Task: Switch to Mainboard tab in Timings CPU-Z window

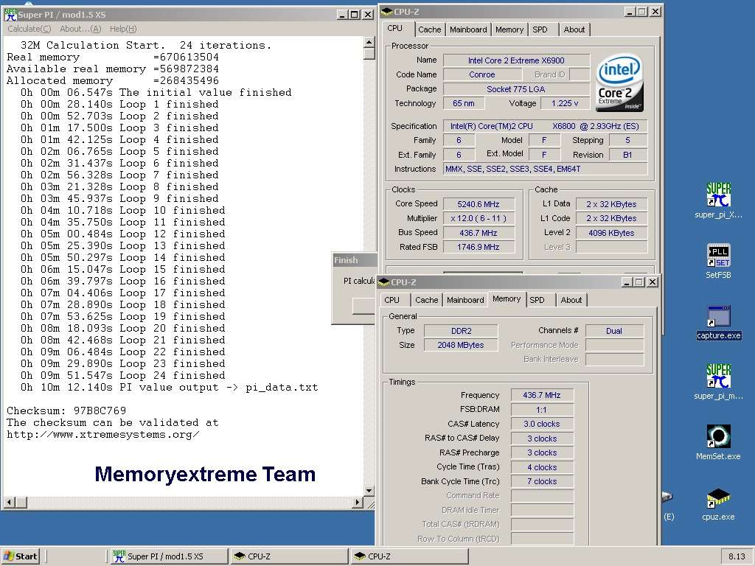Action: [x=465, y=300]
